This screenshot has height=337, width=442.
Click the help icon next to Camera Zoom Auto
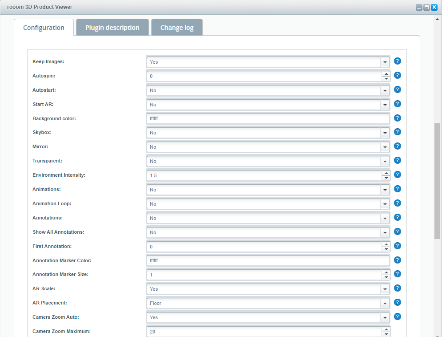click(x=398, y=317)
